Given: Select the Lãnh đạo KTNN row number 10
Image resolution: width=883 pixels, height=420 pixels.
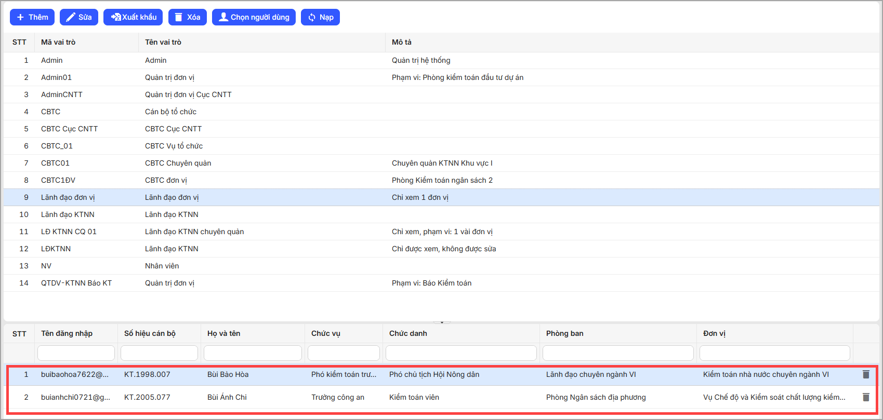Looking at the screenshot, I should point(156,215).
